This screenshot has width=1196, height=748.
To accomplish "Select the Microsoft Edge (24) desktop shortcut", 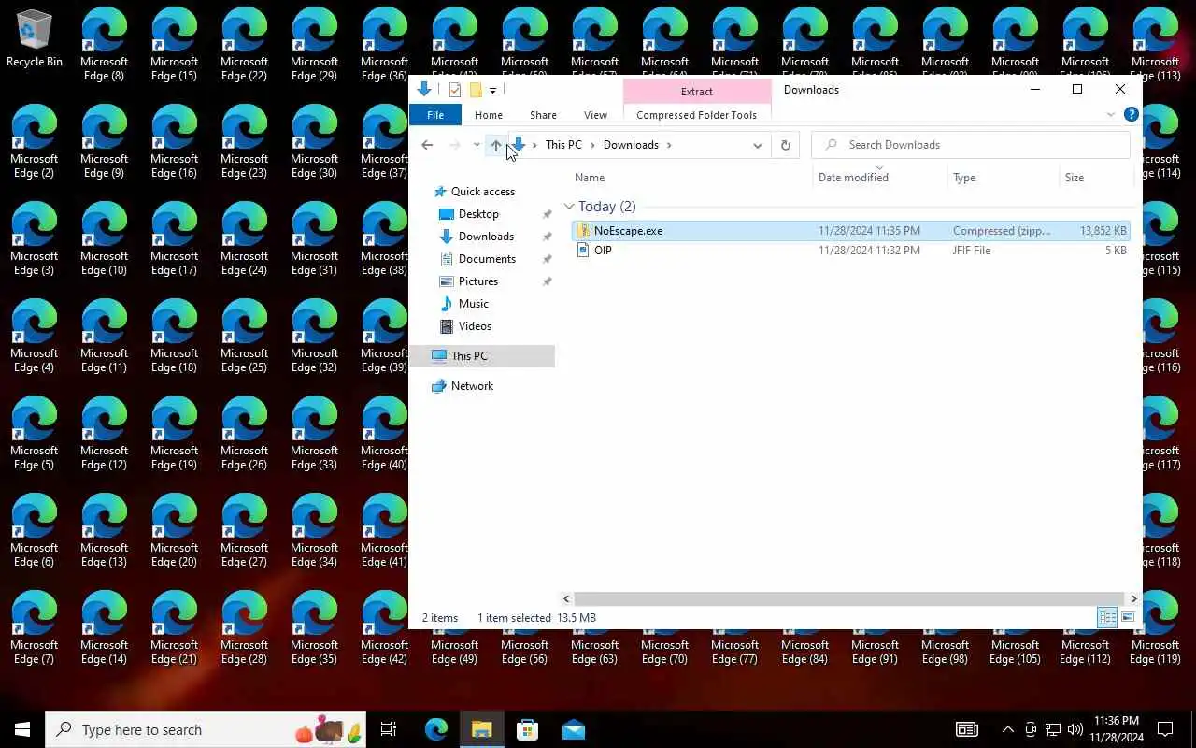I will point(244,239).
